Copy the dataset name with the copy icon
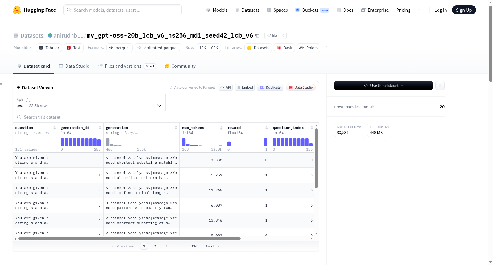The width and height of the screenshot is (493, 265). pyautogui.click(x=257, y=35)
